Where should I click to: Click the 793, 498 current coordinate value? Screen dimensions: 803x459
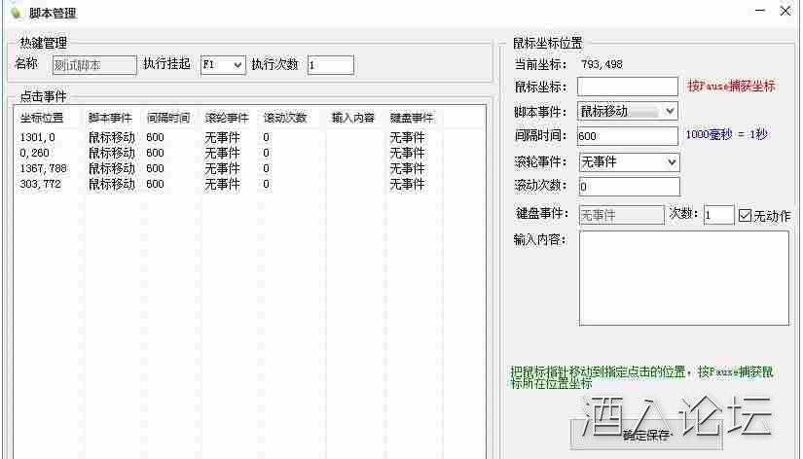coord(602,64)
